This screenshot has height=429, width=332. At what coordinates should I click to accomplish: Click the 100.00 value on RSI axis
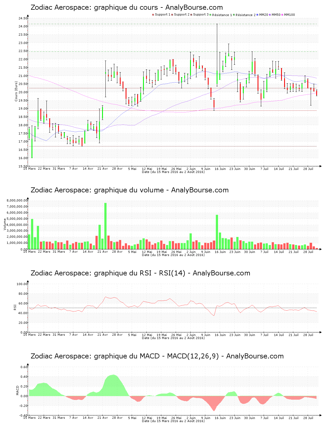[x=22, y=284]
